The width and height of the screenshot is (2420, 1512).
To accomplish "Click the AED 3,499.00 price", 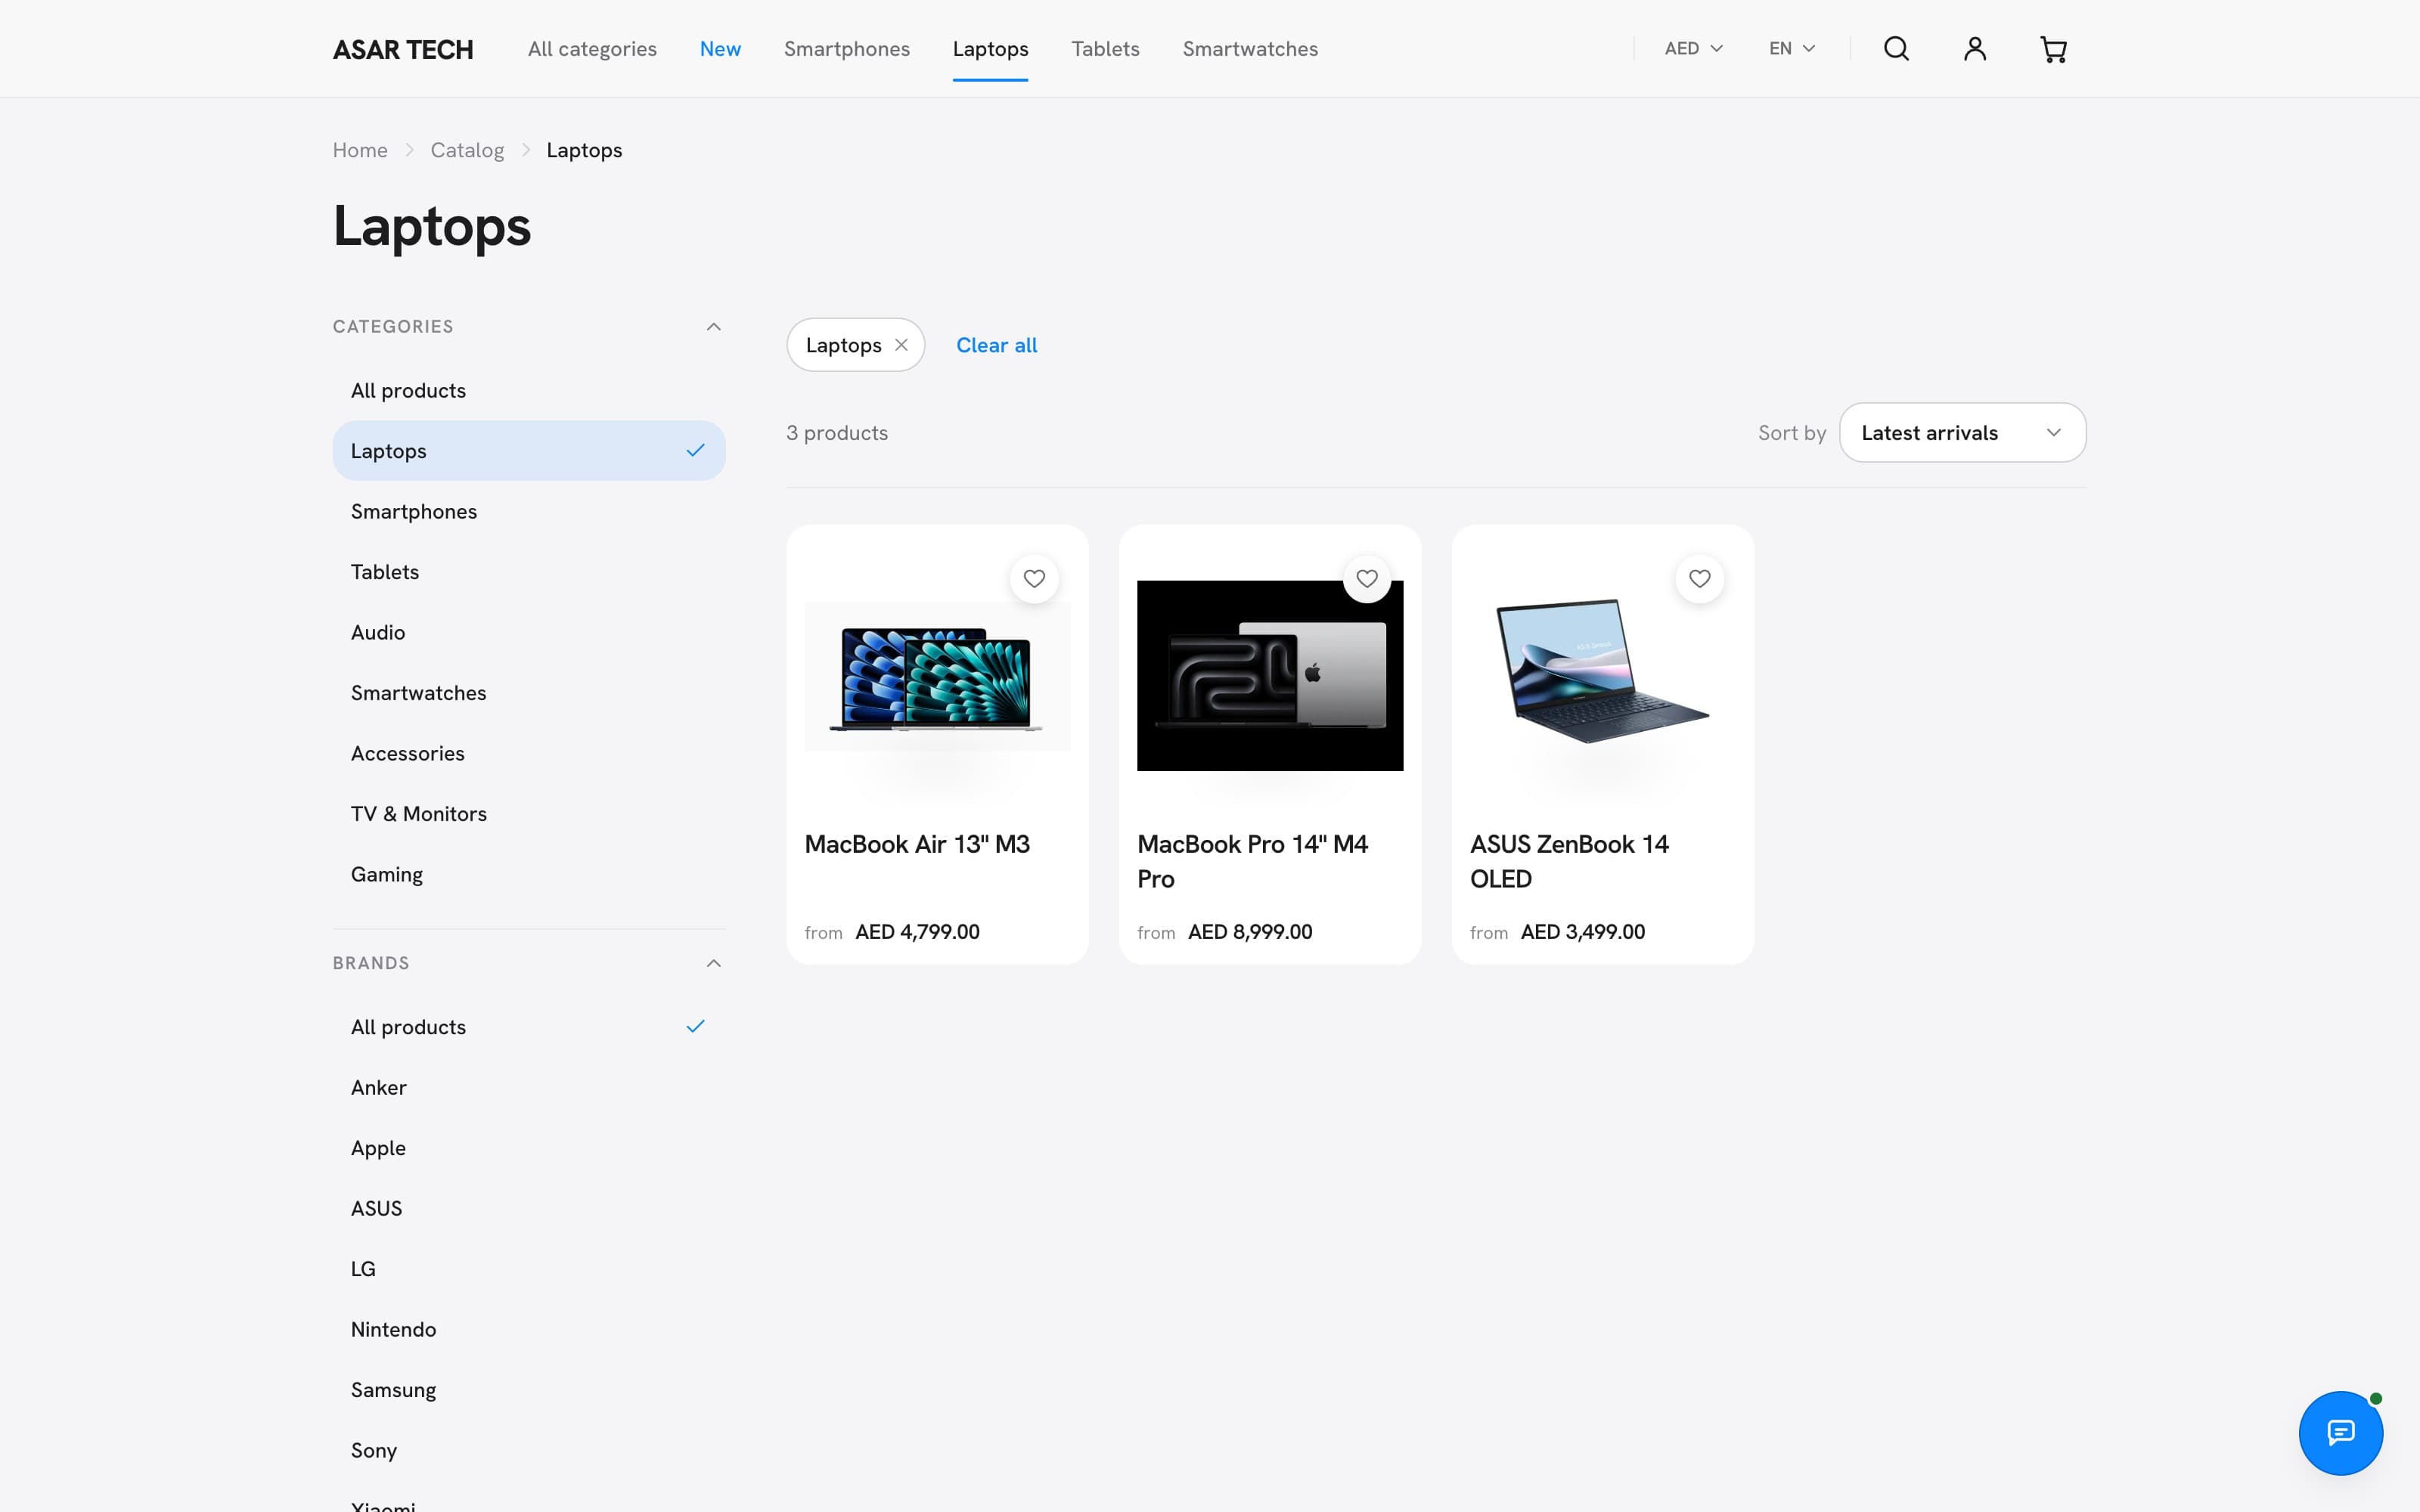I will [x=1583, y=932].
